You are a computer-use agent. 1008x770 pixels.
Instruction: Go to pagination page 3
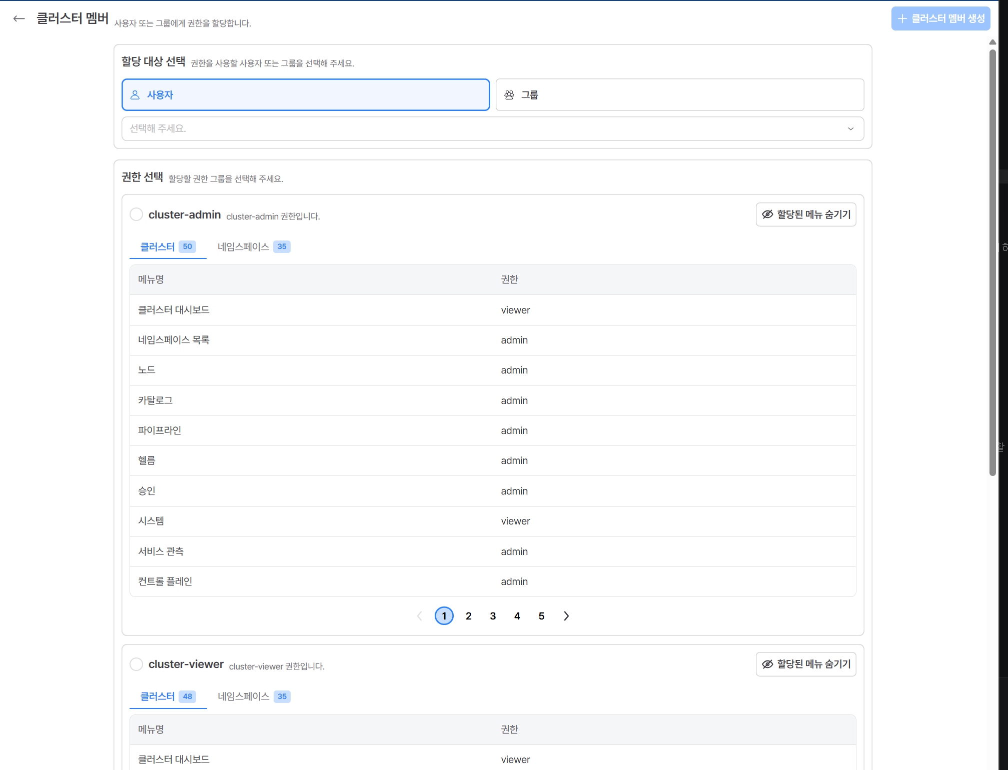493,616
